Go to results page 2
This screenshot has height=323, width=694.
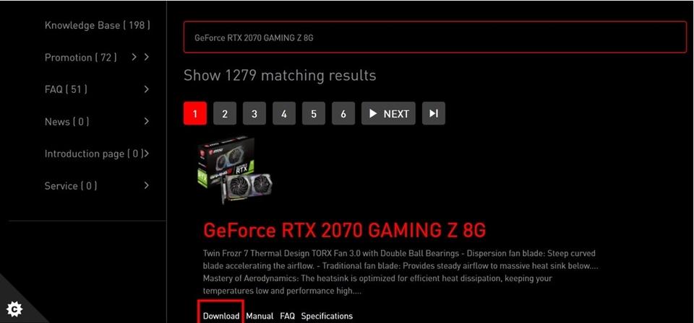225,113
